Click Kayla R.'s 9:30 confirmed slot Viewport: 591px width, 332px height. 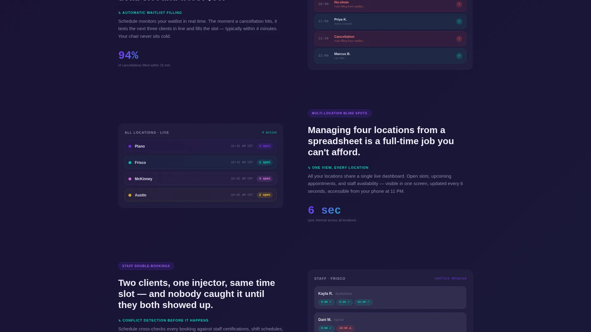(344, 302)
